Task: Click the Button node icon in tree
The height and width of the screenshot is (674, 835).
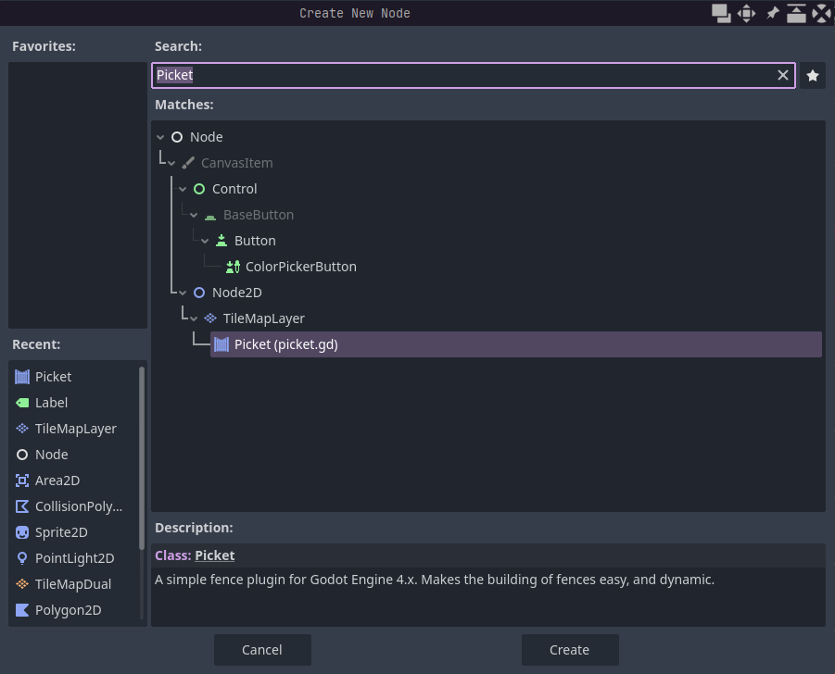Action: click(x=221, y=241)
